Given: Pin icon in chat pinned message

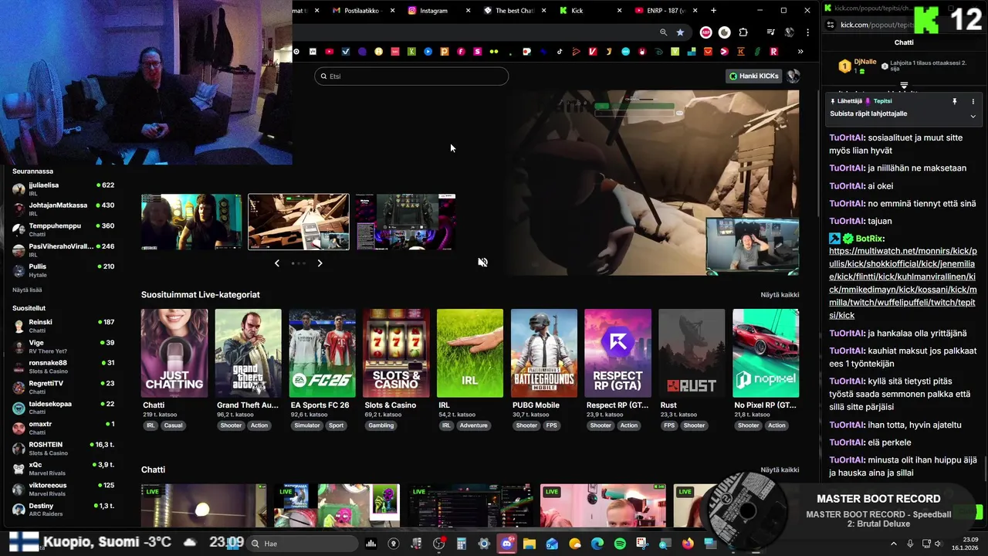Looking at the screenshot, I should coord(955,101).
